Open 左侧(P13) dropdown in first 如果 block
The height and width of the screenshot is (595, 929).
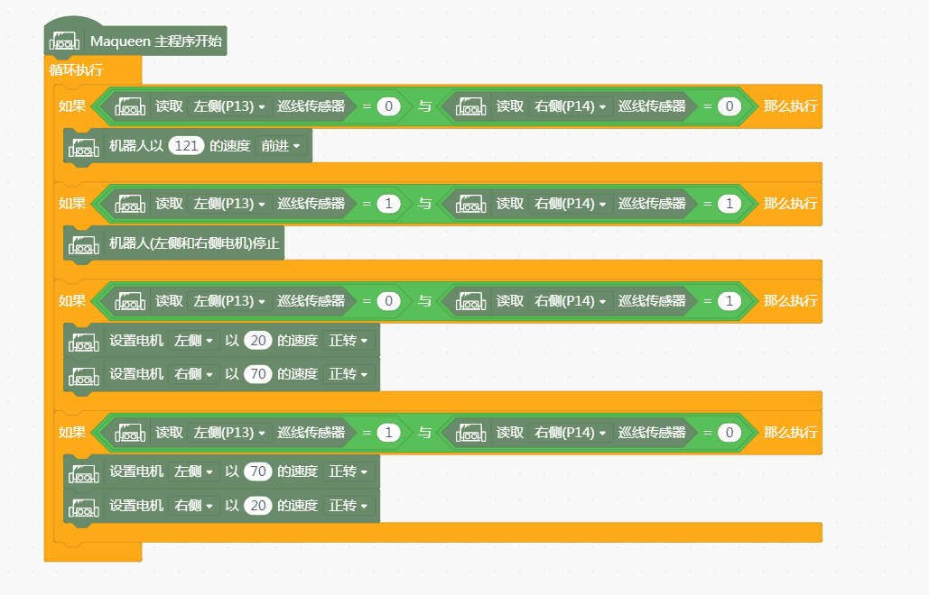[230, 106]
